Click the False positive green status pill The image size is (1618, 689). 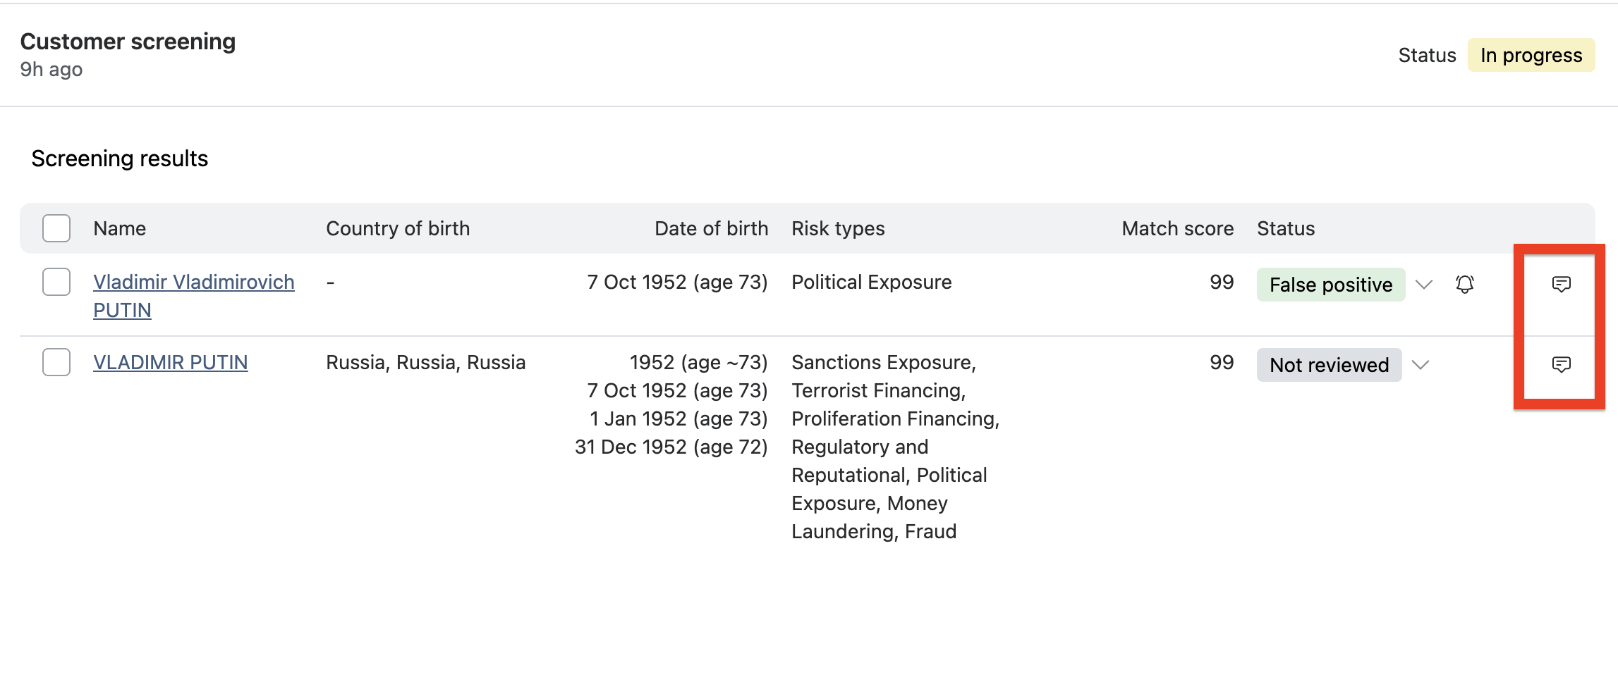pyautogui.click(x=1330, y=285)
